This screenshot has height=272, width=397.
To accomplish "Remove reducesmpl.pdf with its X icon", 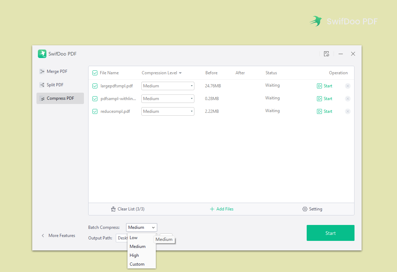I will click(x=348, y=111).
